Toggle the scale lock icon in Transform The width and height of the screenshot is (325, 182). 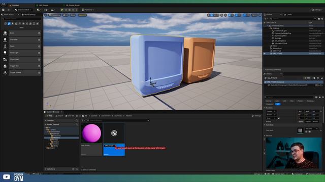pos(279,118)
